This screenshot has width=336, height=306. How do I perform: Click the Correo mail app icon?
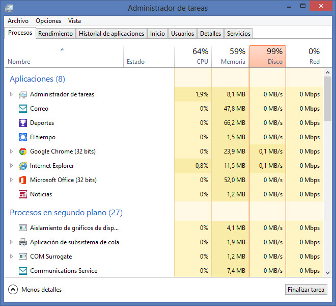(x=23, y=109)
